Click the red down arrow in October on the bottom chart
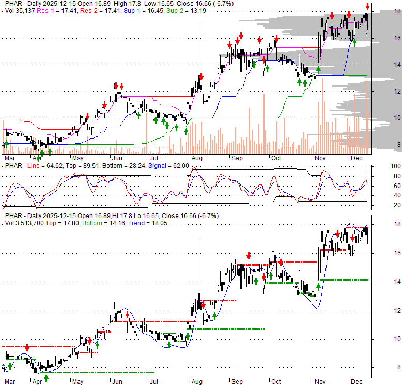Screen dimensions: 403x385 click(281, 263)
